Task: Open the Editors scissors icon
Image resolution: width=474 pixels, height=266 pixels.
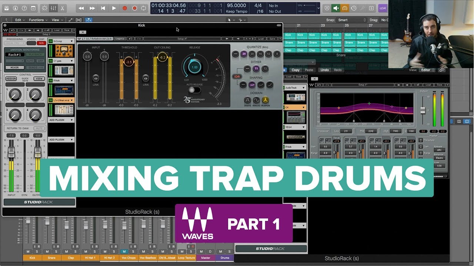Action: (x=62, y=8)
